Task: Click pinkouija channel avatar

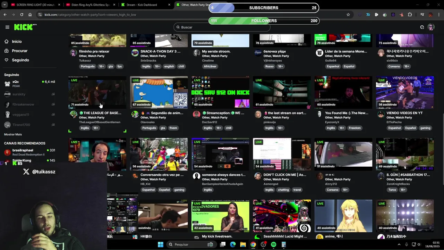Action: pyautogui.click(x=258, y=114)
